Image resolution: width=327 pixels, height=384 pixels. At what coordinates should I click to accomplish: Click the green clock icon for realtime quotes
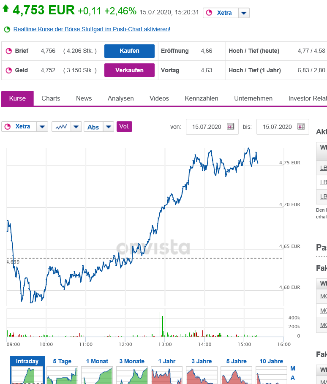7,30
